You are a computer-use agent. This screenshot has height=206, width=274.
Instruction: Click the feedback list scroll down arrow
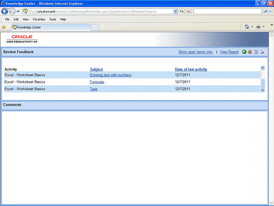tap(262, 90)
